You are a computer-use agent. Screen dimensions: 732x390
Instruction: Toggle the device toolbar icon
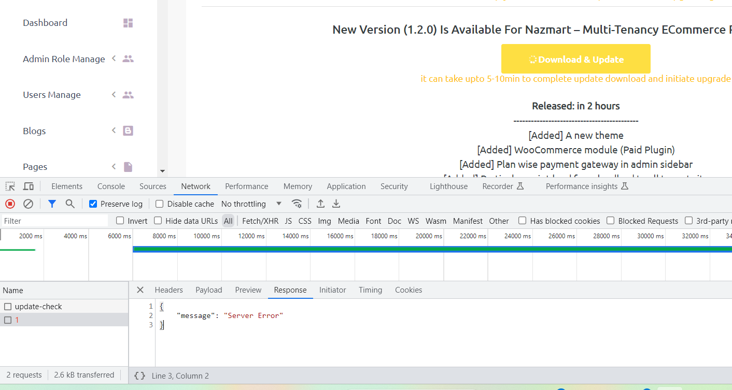point(29,186)
